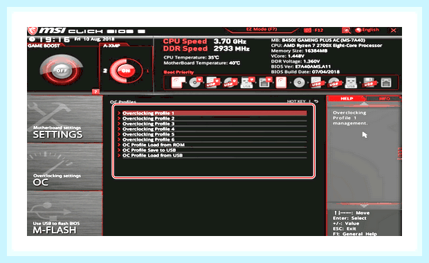Open Overclocking Profile 6
The height and width of the screenshot is (263, 429).
pos(212,140)
